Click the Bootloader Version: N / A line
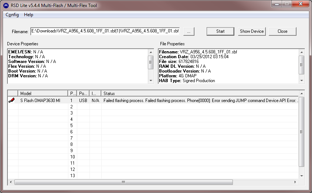Viewport: 312px width, 193px height. [x=185, y=71]
